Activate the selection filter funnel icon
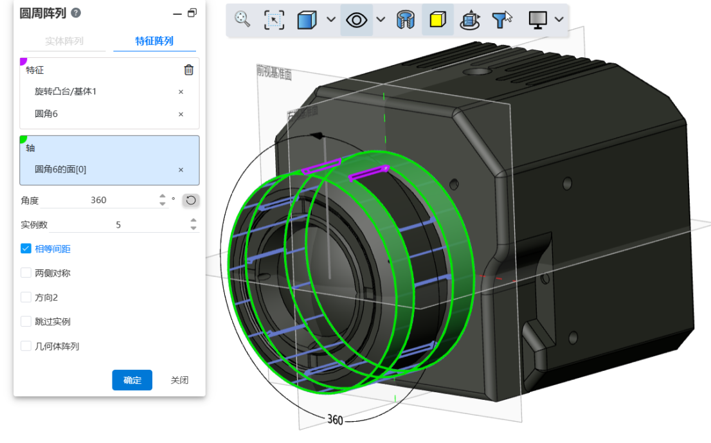This screenshot has height=443, width=711. (x=502, y=20)
